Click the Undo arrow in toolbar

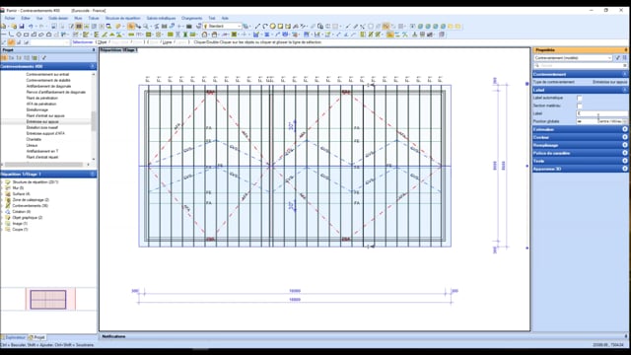[31, 27]
